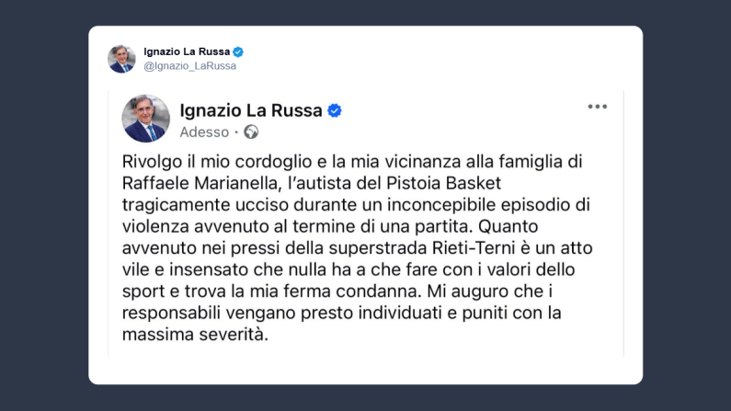Click the small top 'Ignazio La Russa' name
The image size is (731, 411).
pyautogui.click(x=187, y=51)
